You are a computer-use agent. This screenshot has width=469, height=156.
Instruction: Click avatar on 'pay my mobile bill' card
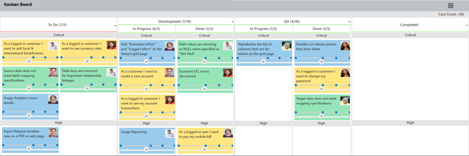[x=228, y=133]
